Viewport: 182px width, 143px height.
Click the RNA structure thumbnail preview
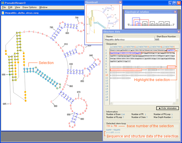click(x=103, y=23)
